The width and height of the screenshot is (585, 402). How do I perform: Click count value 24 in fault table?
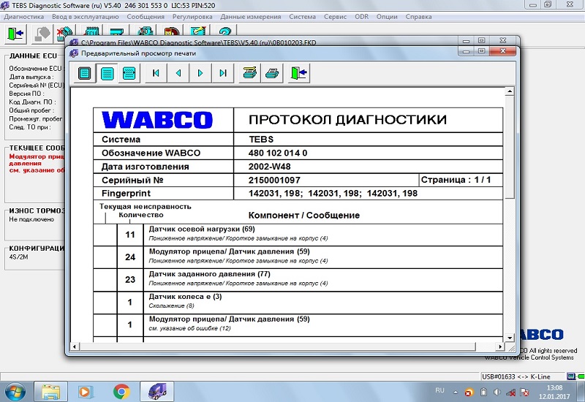pos(130,257)
